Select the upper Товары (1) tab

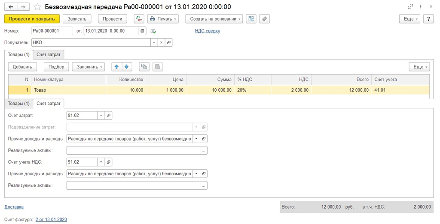click(x=18, y=54)
